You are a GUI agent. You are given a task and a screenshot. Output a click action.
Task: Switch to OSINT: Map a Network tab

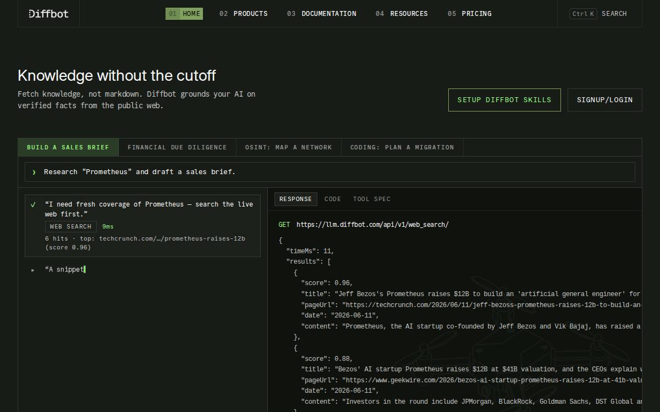[x=289, y=147]
